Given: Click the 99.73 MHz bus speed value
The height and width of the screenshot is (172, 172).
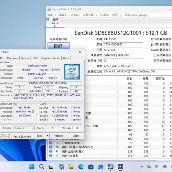Looking at the screenshot, I should [x=25, y=116].
